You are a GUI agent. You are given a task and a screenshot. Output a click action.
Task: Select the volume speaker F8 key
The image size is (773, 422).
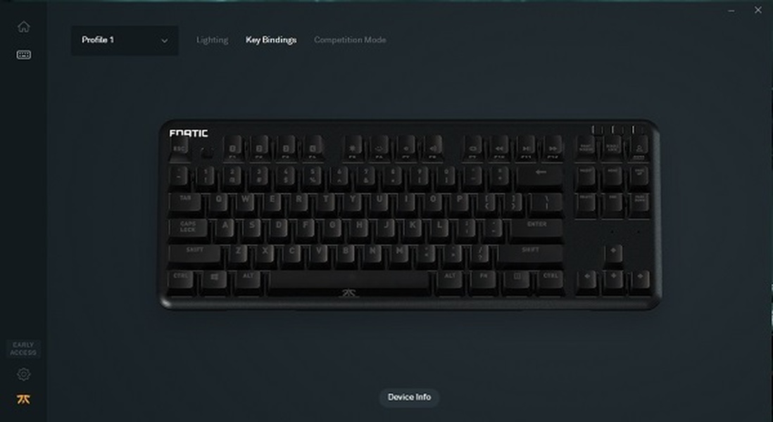tap(433, 148)
